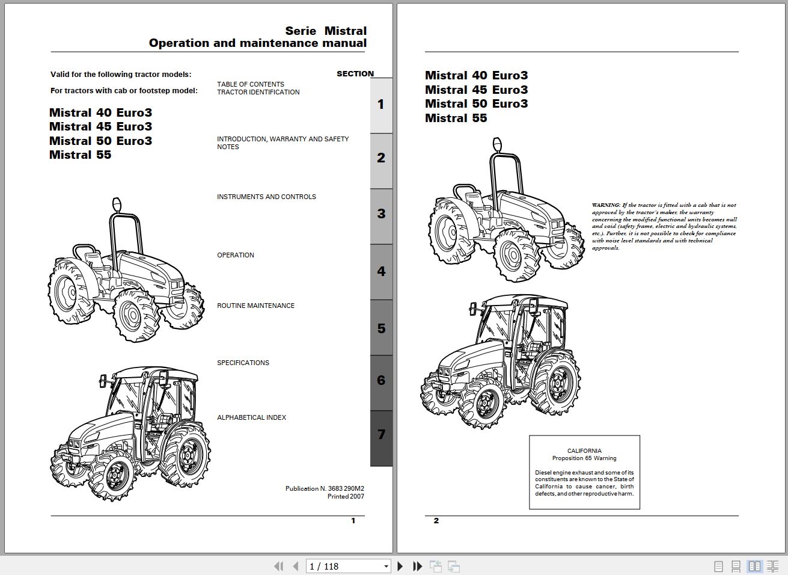The height and width of the screenshot is (575, 788).
Task: Go to the first page
Action: coord(278,566)
